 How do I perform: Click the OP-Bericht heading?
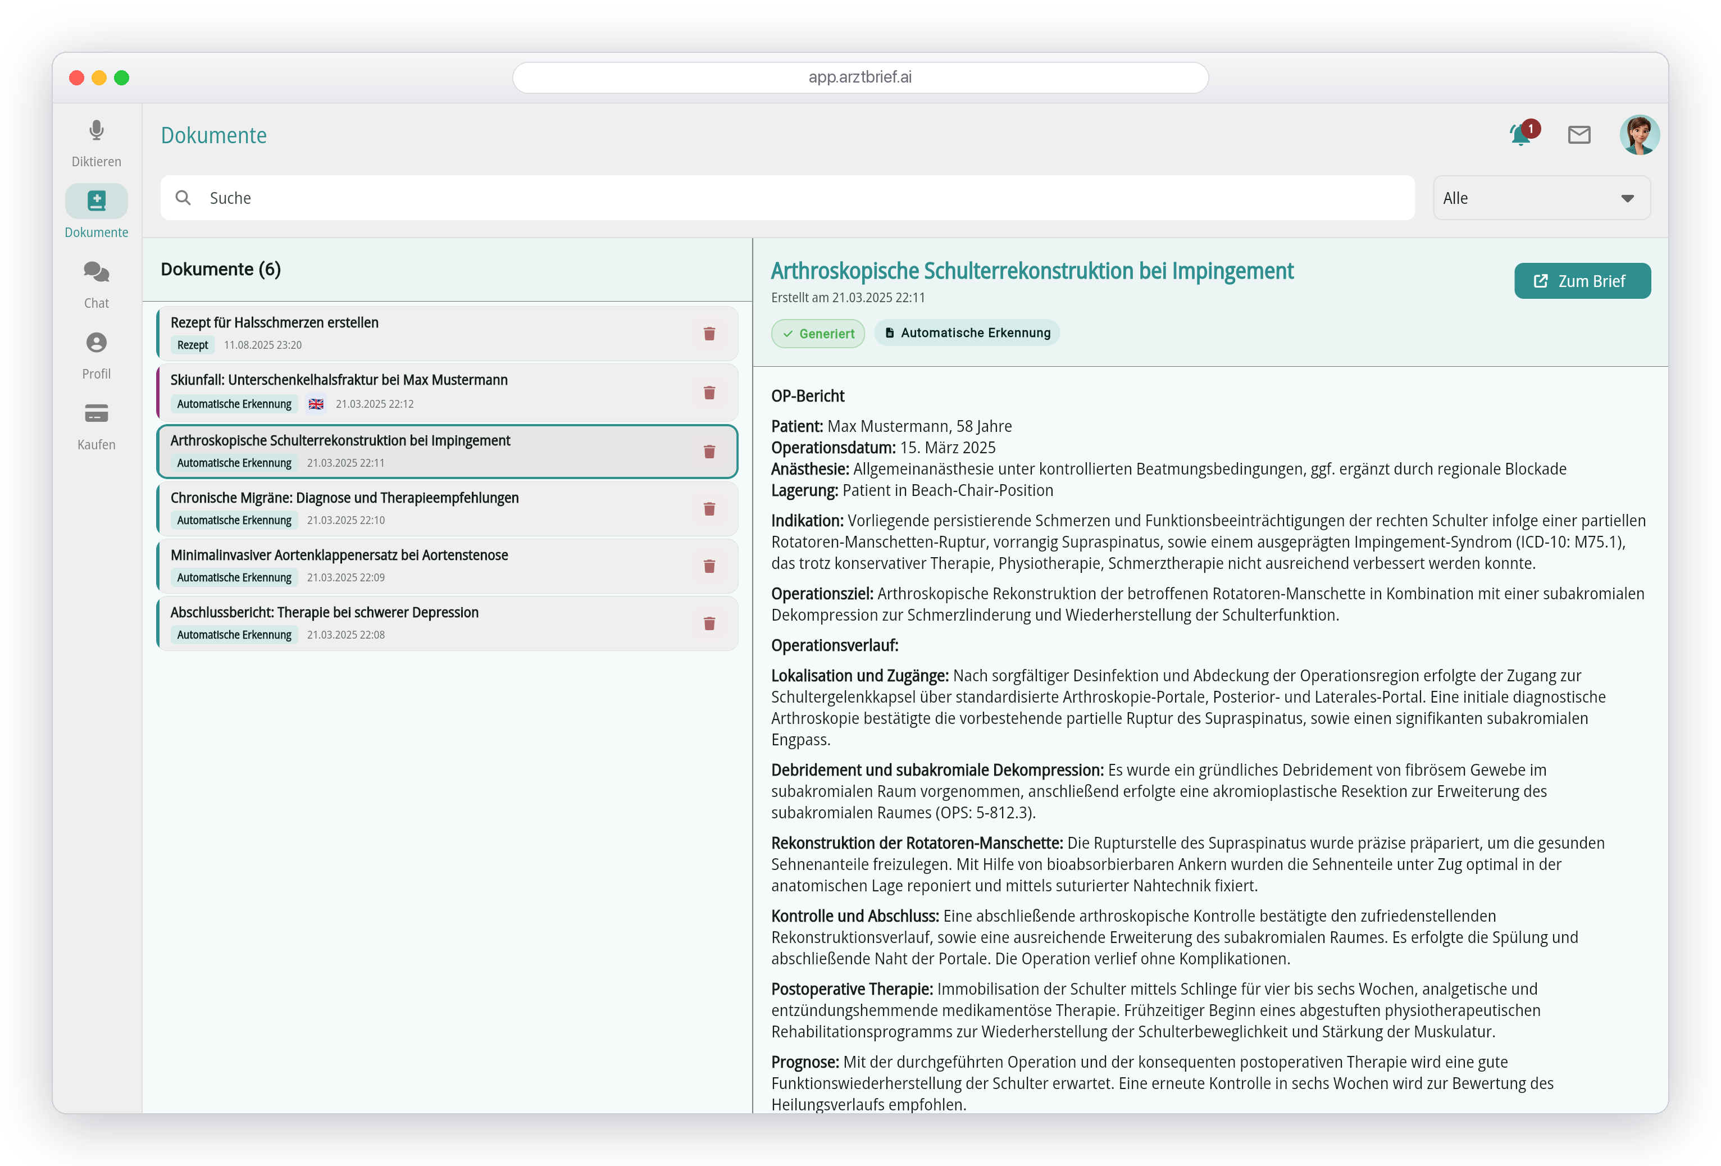point(808,396)
